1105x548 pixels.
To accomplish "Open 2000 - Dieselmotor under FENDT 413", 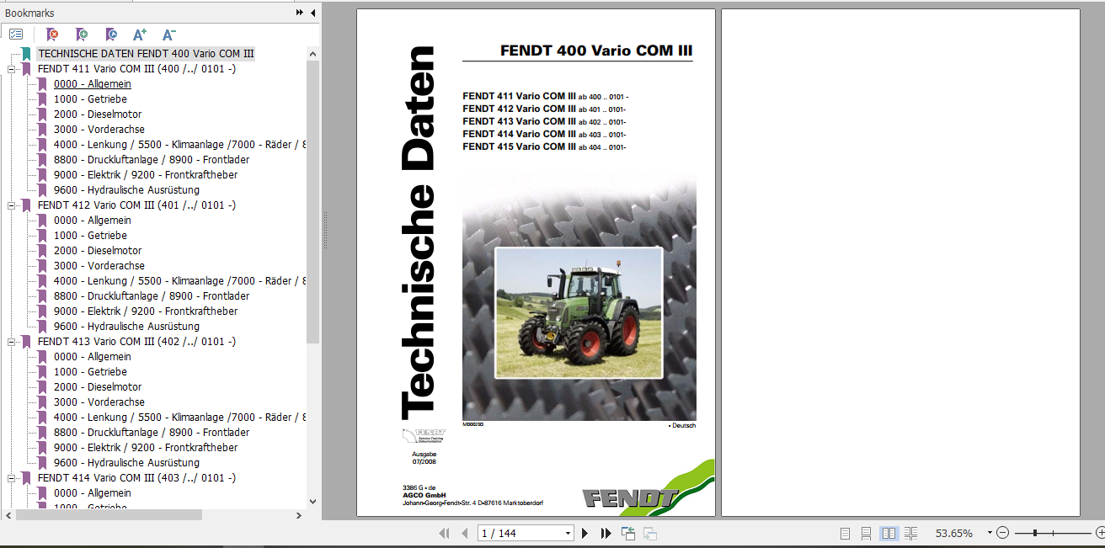I will (x=98, y=387).
